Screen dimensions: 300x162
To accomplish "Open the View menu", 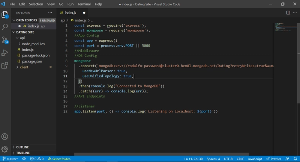I will 51,4.
